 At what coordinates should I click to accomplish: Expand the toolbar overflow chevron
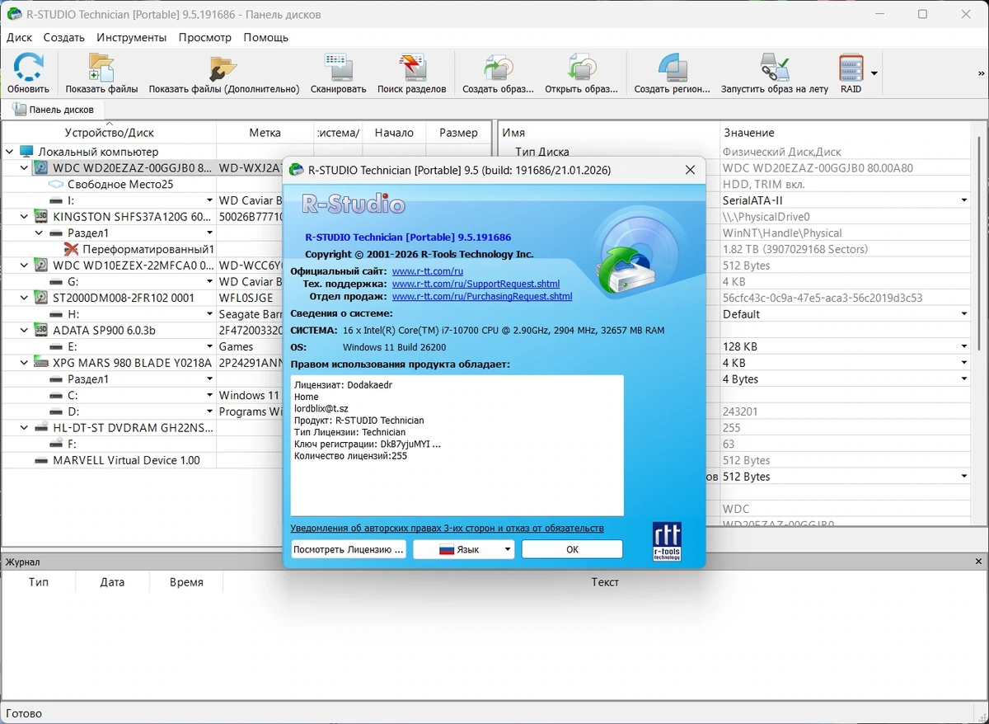pos(981,73)
